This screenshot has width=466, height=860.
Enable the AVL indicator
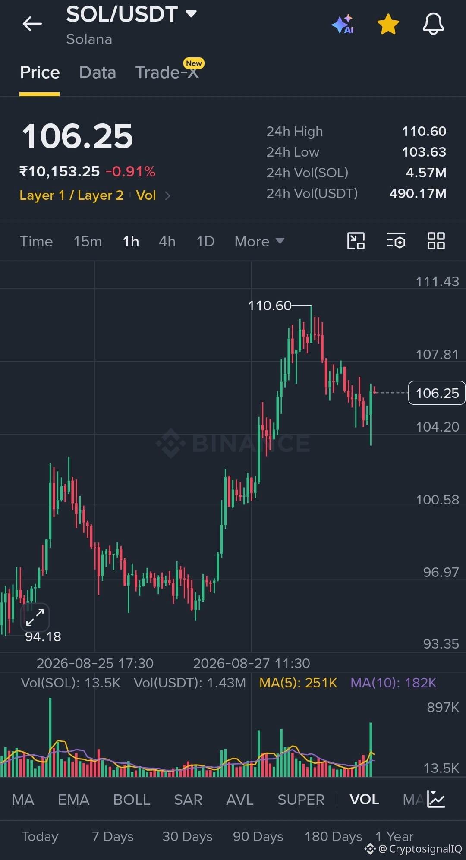pyautogui.click(x=240, y=800)
